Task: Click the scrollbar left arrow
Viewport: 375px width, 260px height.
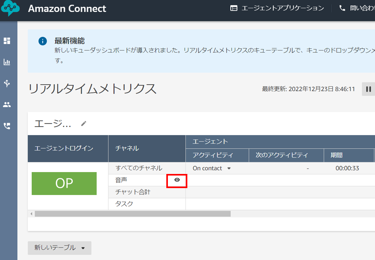Action: (31, 214)
